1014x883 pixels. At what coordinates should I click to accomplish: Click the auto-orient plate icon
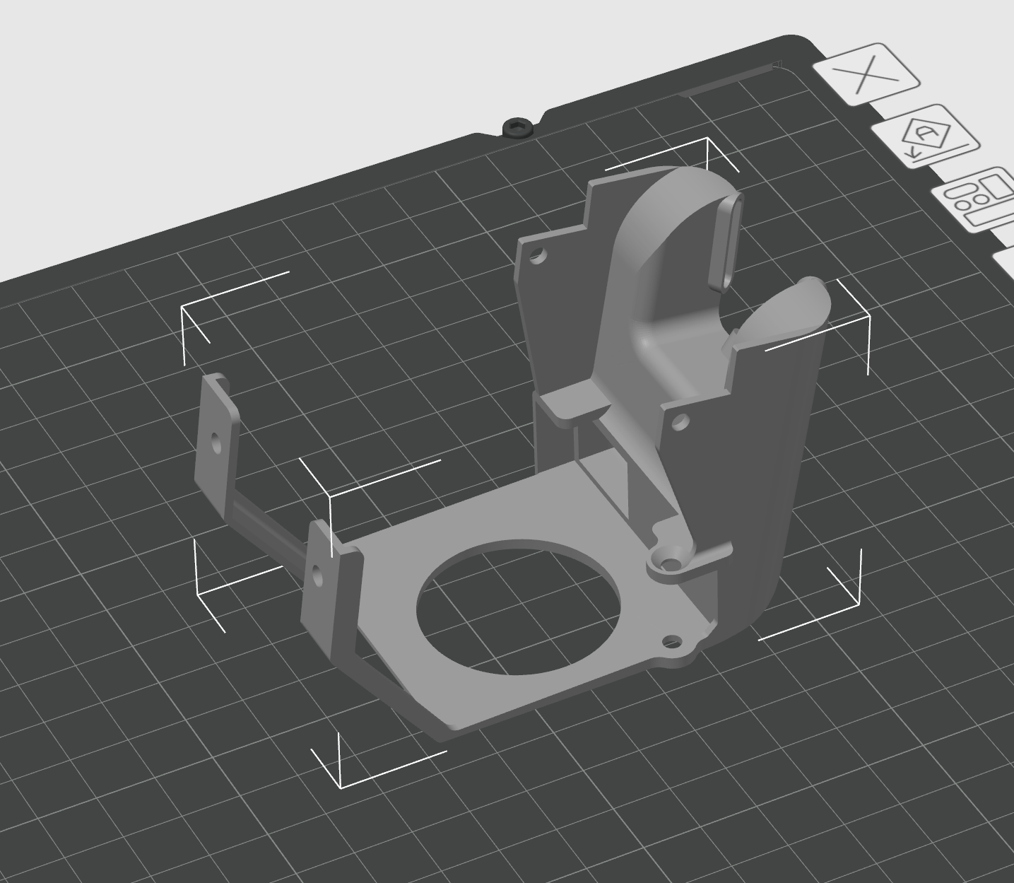[927, 136]
